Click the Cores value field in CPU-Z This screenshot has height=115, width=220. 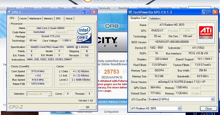67,94
